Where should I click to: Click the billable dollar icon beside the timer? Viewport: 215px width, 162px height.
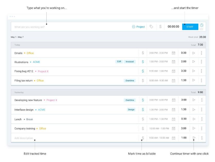pos(161,26)
